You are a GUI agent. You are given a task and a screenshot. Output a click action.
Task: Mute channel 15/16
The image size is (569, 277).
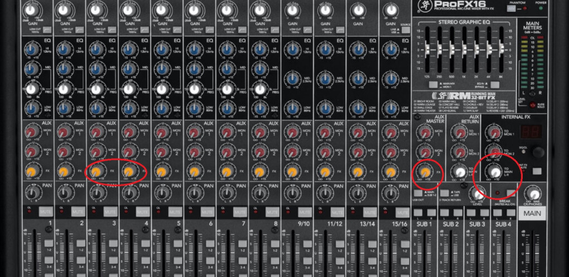point(402,212)
